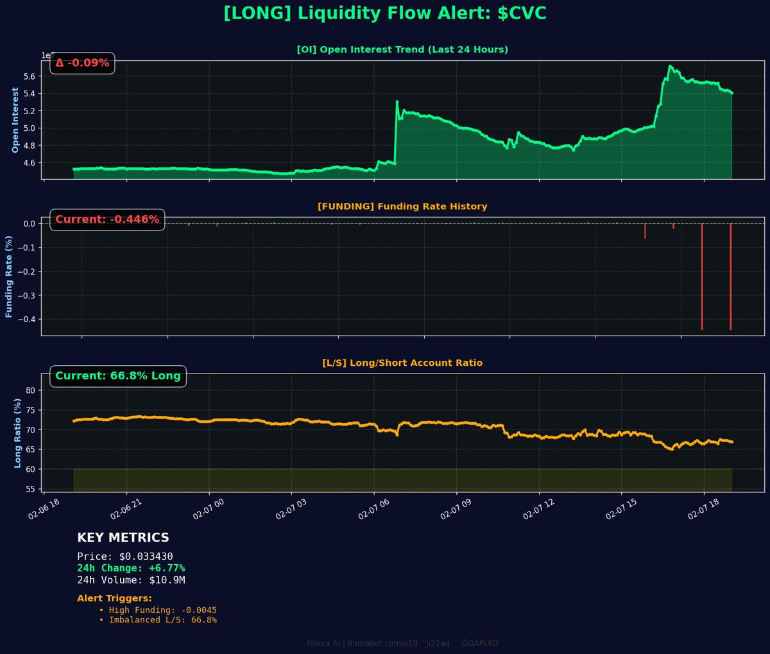Click the Funding Rate (%) axis label
The width and height of the screenshot is (770, 654).
[x=9, y=276]
